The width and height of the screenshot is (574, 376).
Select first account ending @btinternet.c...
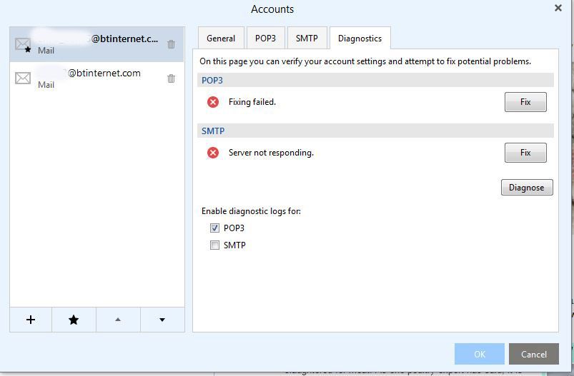click(x=97, y=44)
